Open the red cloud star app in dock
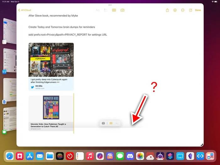The width and height of the screenshot is (220, 165). click(150, 156)
